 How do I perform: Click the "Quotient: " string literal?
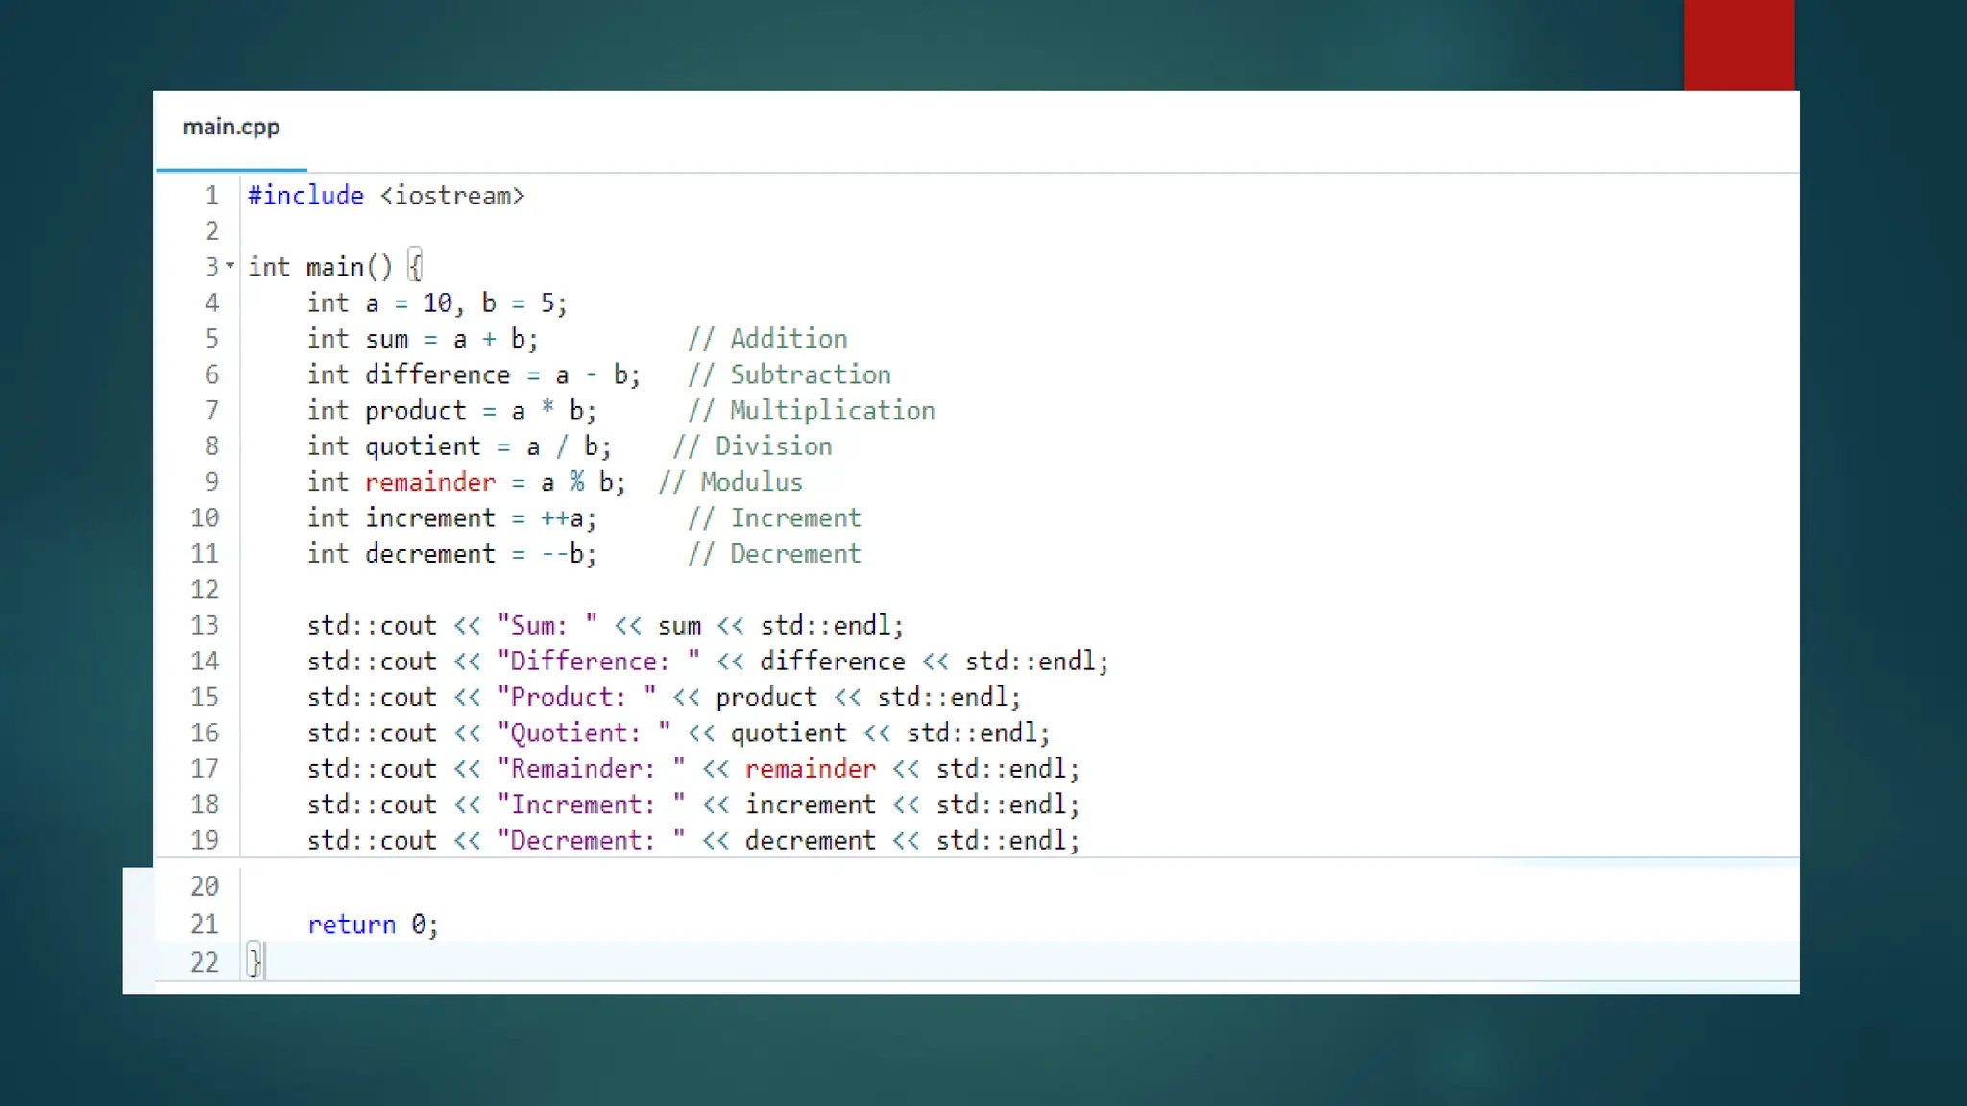point(583,733)
